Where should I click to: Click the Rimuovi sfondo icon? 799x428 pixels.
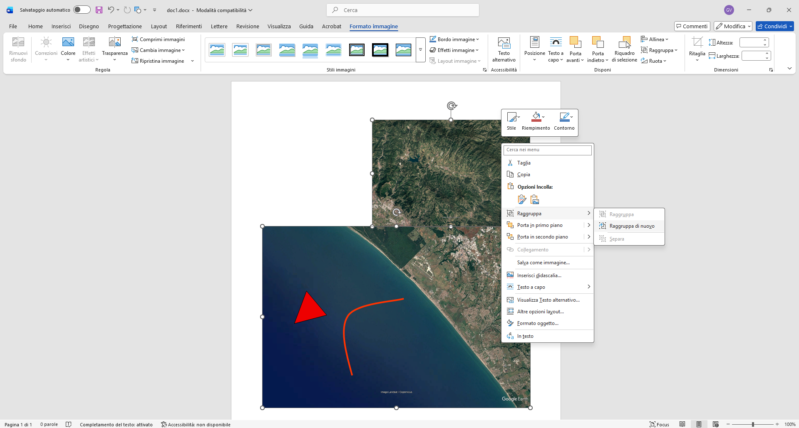coord(18,49)
